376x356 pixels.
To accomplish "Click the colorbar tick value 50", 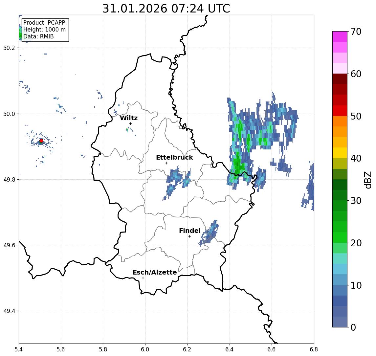I will (x=356, y=116).
